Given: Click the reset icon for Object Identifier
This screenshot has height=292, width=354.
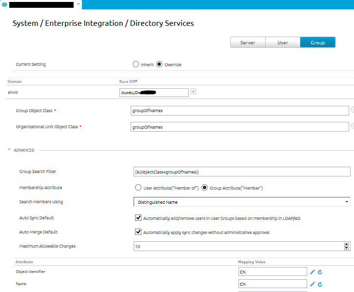Looking at the screenshot, I should click(x=320, y=272).
